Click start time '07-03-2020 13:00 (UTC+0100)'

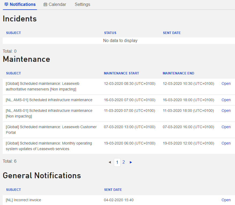130,127
